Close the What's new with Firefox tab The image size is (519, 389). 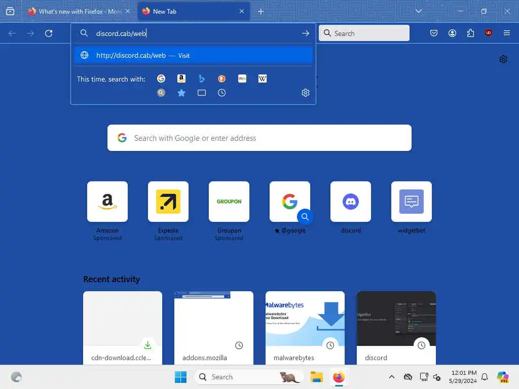click(x=128, y=11)
